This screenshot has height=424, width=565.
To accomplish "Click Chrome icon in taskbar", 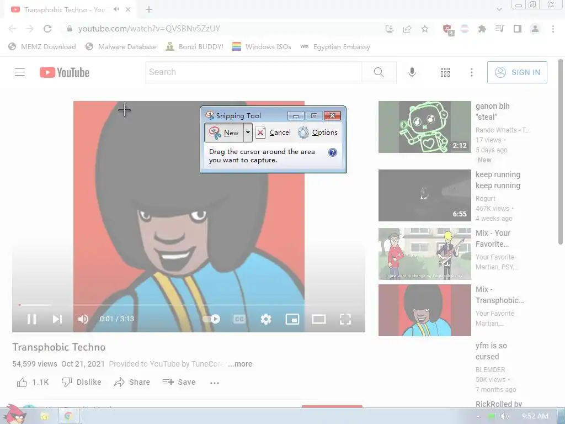I will [68, 416].
